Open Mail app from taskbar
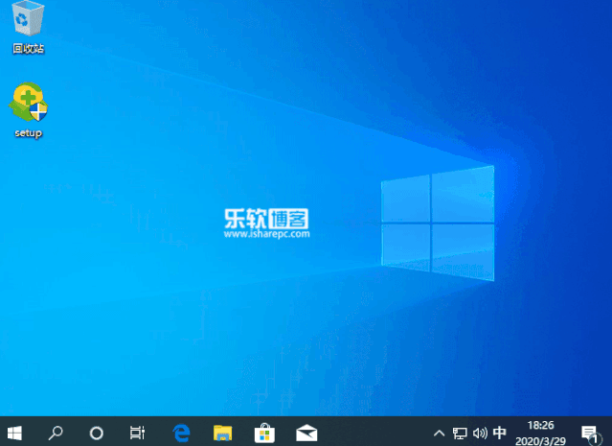 tap(306, 434)
